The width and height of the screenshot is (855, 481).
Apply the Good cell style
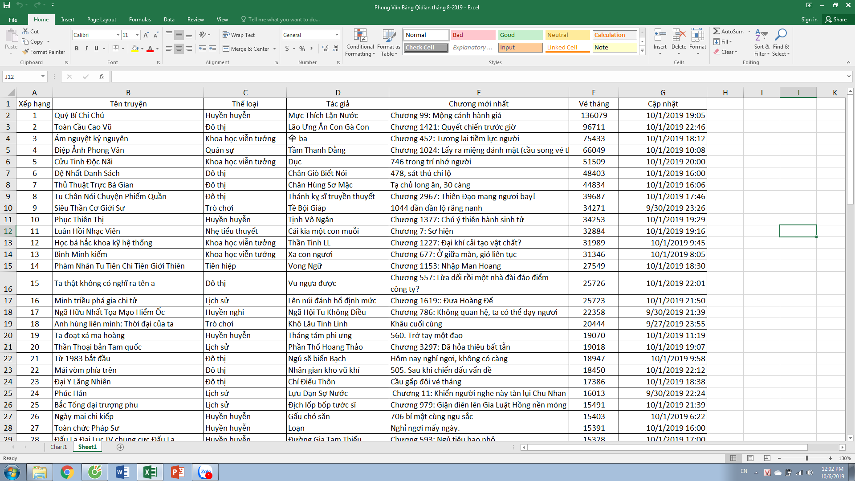pos(520,35)
